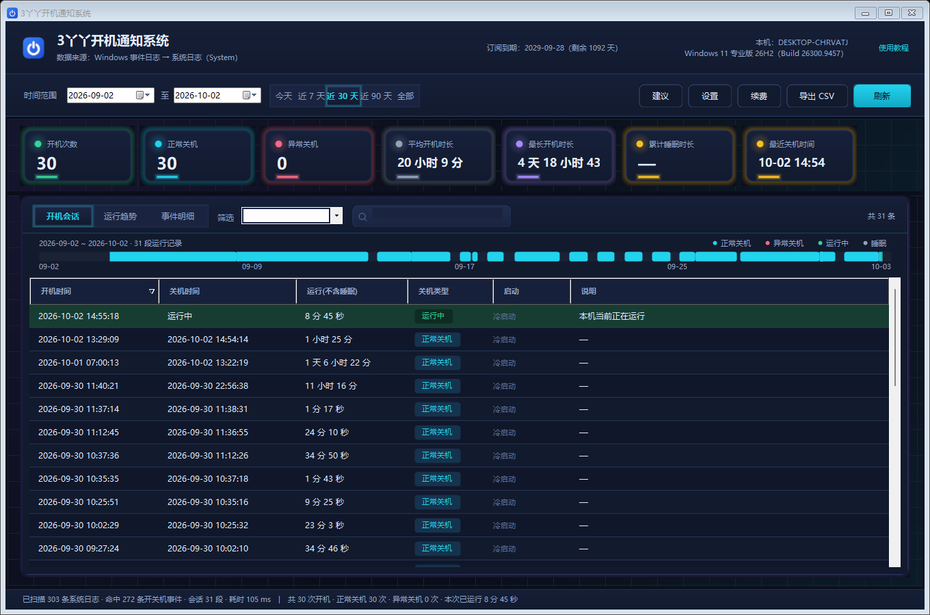Click the 异常关机 stat card
The height and width of the screenshot is (615, 930).
click(318, 156)
